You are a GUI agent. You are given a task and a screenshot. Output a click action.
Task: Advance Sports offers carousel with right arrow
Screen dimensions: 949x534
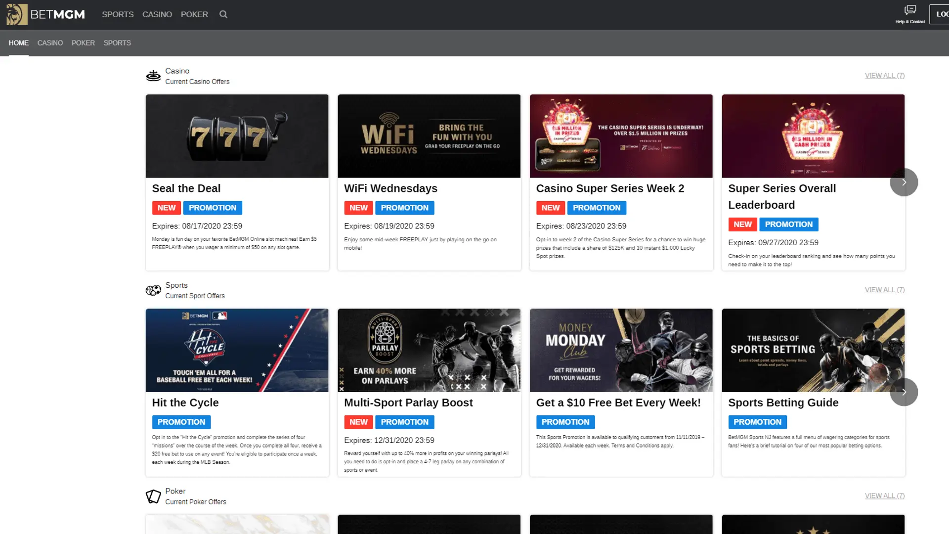pos(904,392)
